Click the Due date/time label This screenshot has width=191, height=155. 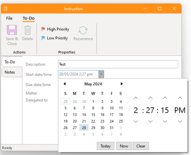coord(38,85)
